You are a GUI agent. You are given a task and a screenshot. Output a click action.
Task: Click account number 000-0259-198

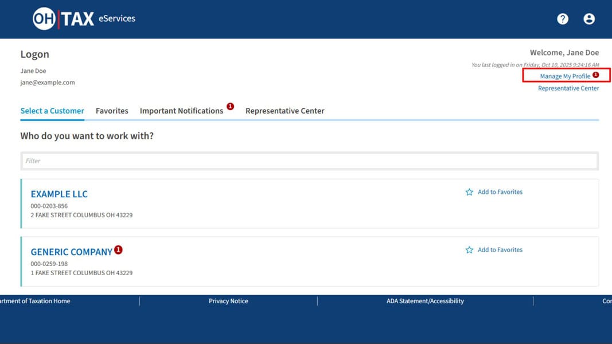coord(49,264)
